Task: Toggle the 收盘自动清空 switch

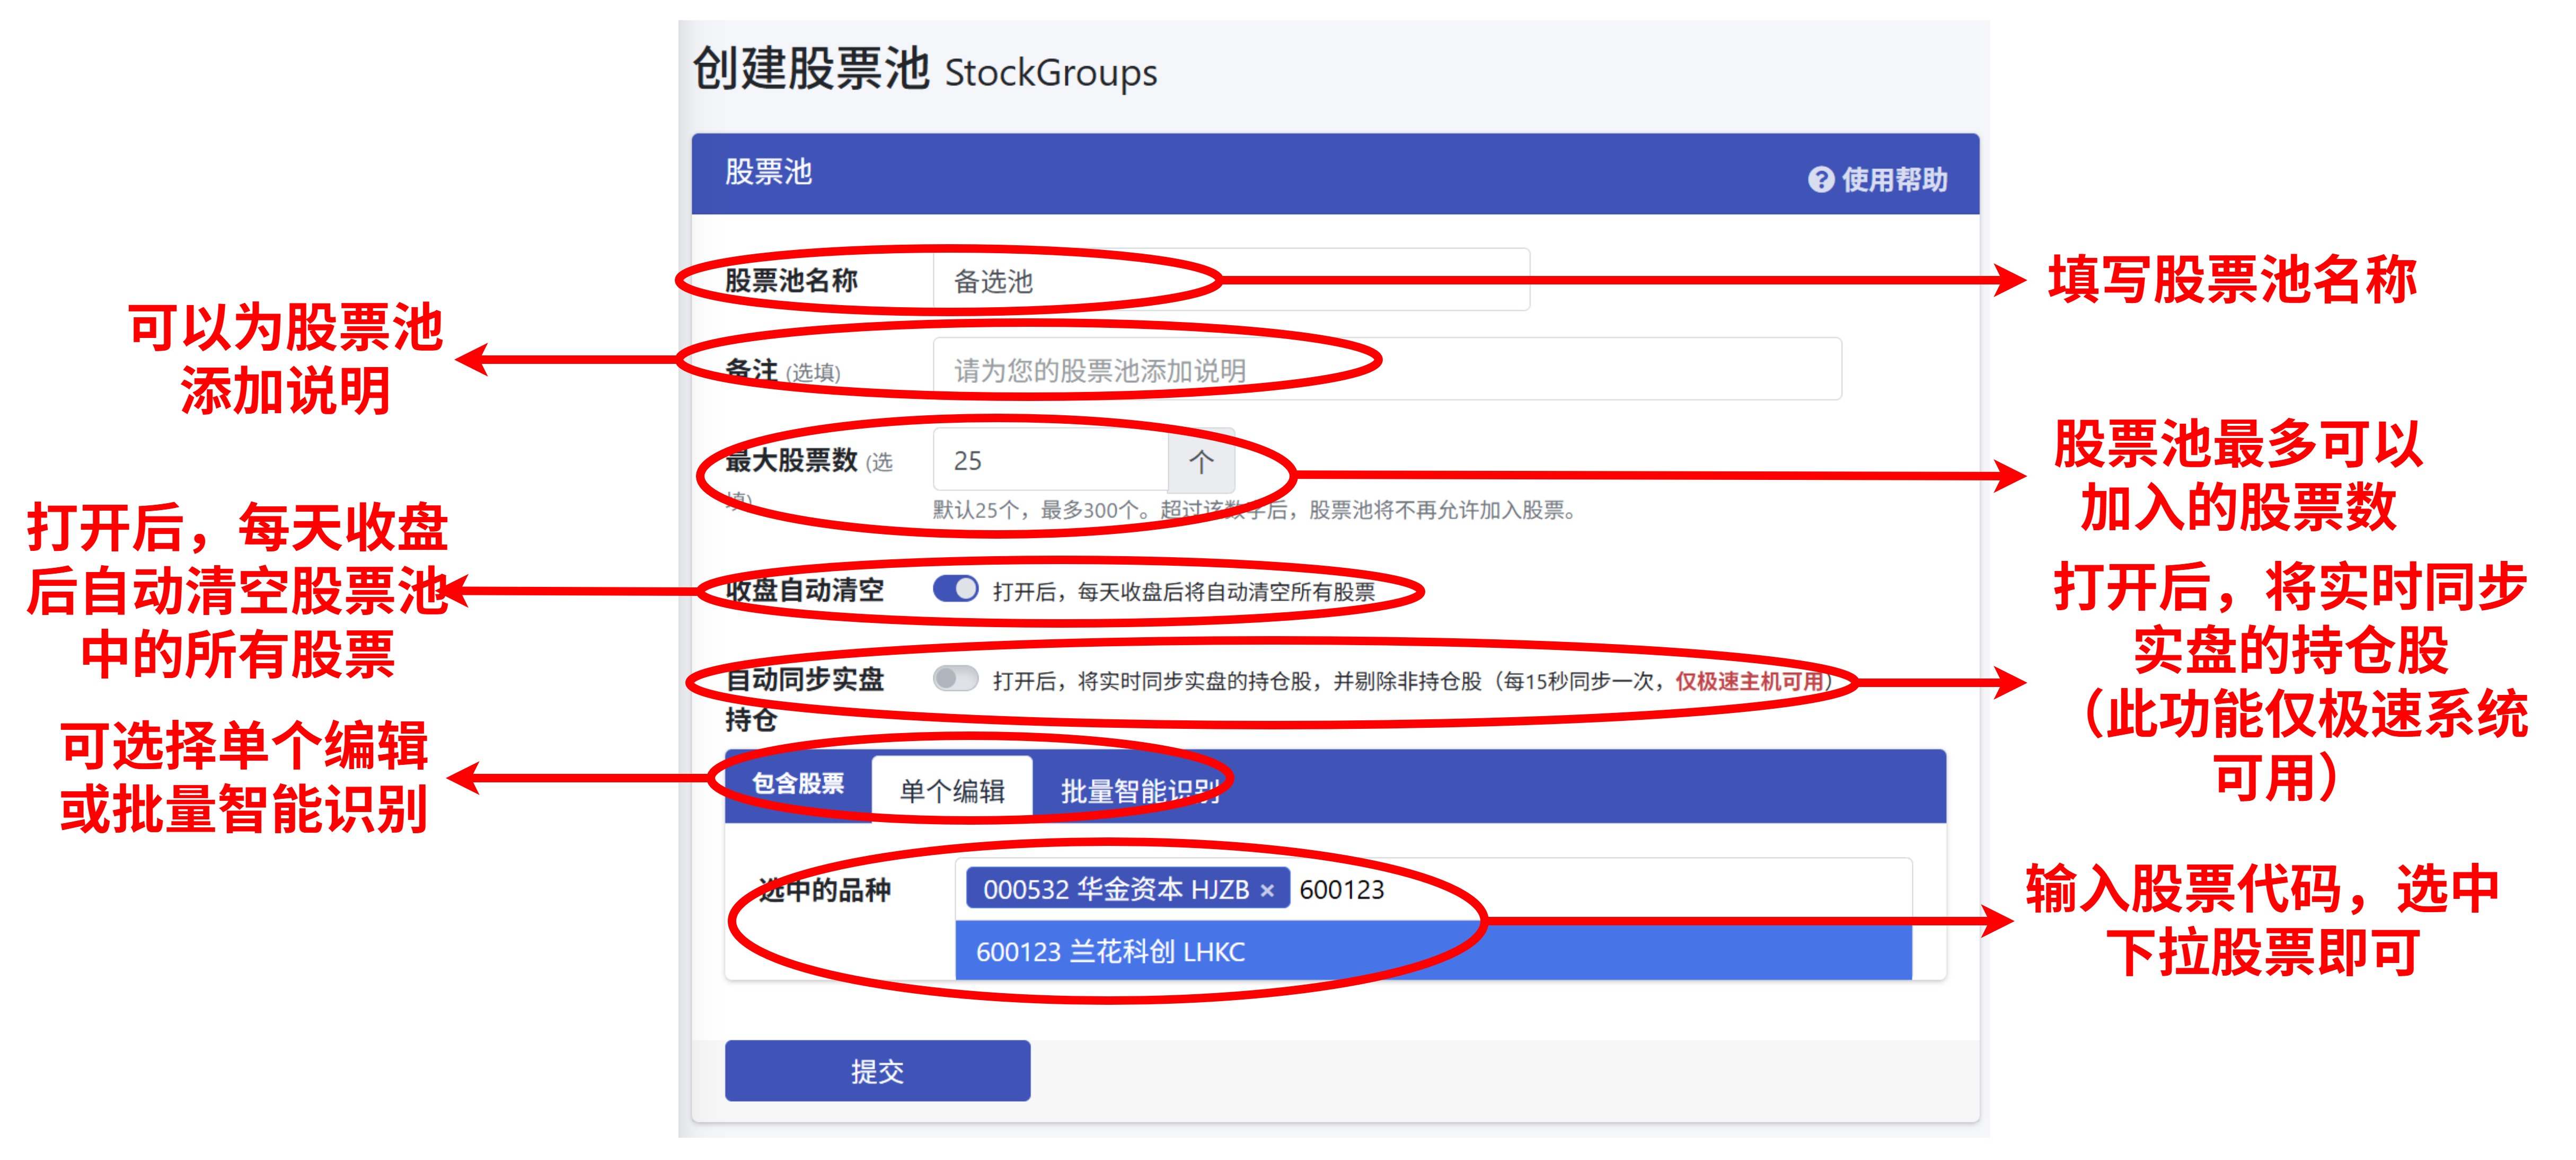Action: tap(955, 590)
